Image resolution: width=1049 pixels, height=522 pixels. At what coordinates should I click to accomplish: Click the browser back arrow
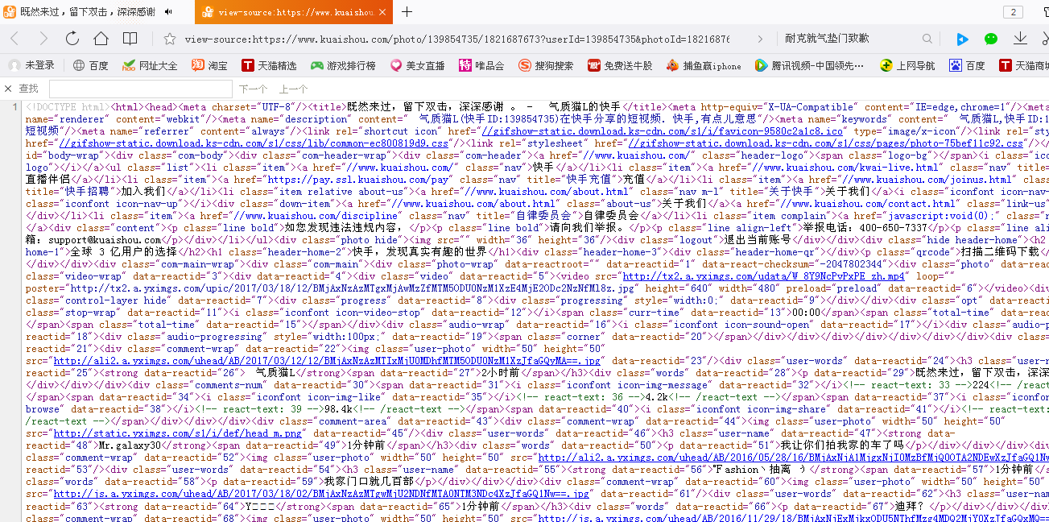click(x=14, y=39)
